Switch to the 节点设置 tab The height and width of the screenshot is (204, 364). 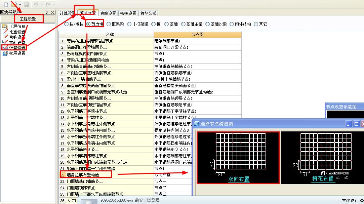(x=87, y=12)
